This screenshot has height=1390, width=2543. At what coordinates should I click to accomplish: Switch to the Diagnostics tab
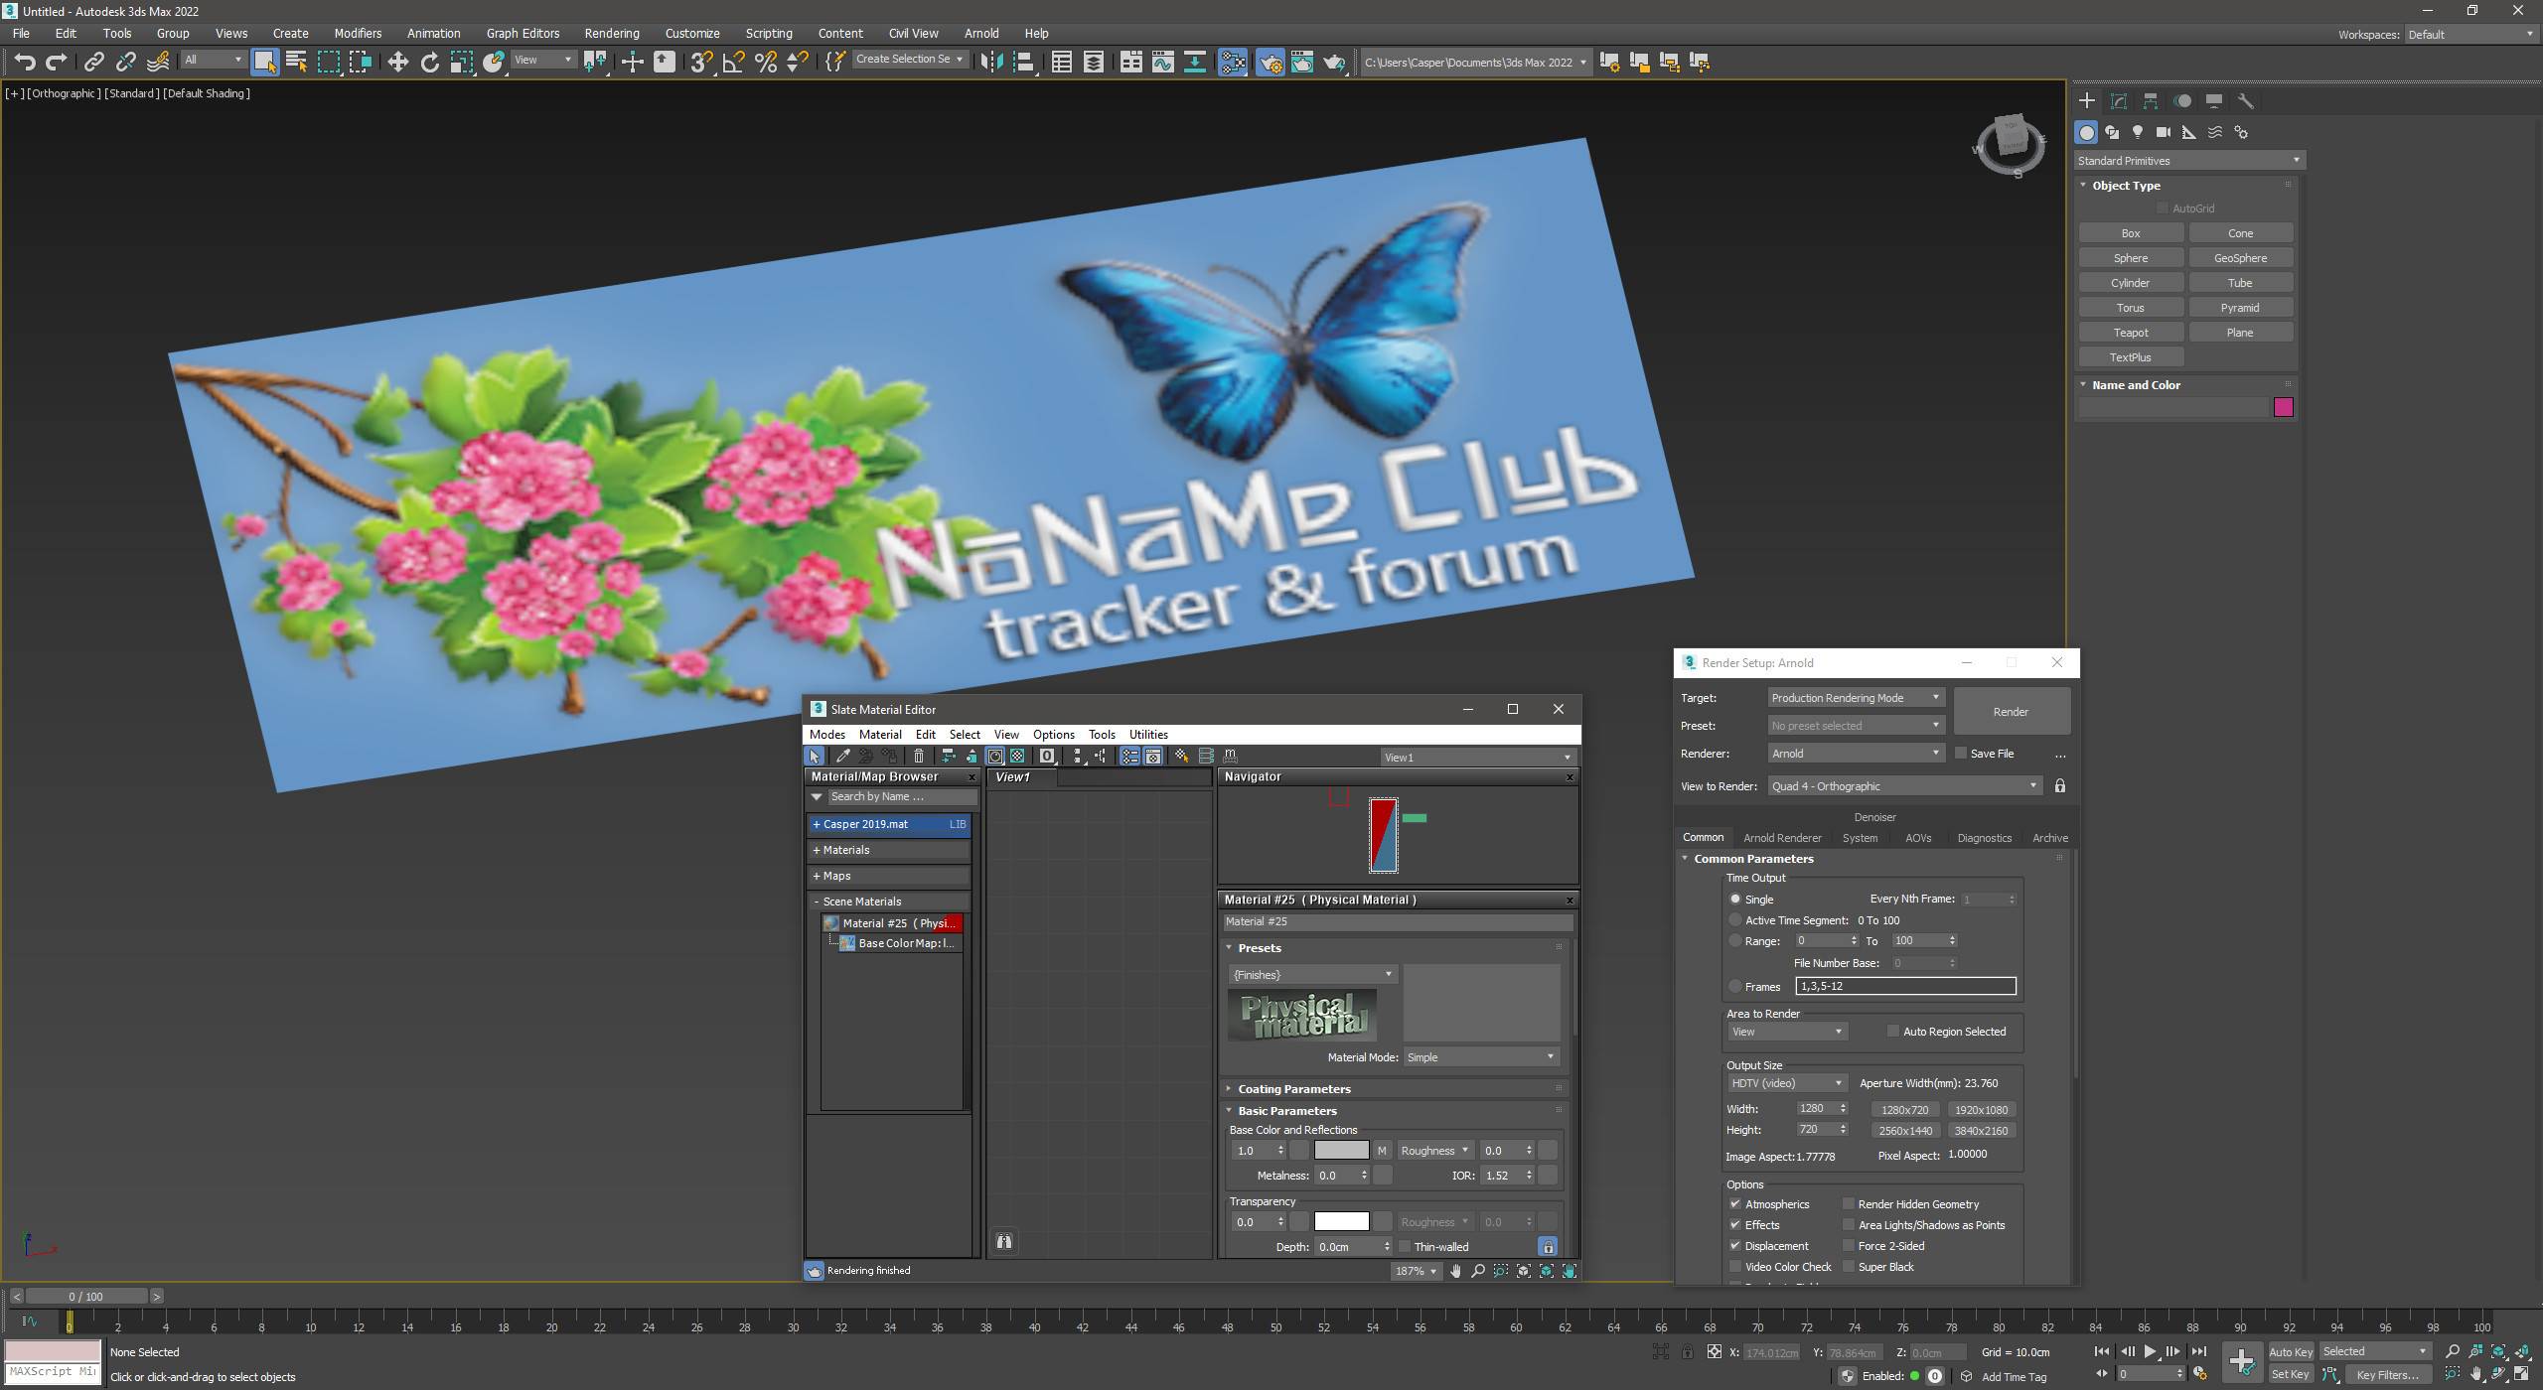(x=1984, y=838)
